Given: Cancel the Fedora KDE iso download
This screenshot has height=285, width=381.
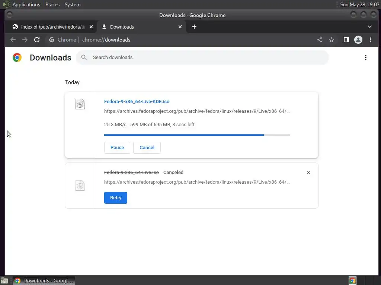Looking at the screenshot, I should (147, 148).
